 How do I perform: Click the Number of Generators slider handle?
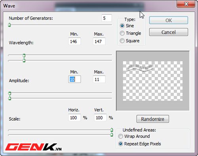[x=10, y=25]
